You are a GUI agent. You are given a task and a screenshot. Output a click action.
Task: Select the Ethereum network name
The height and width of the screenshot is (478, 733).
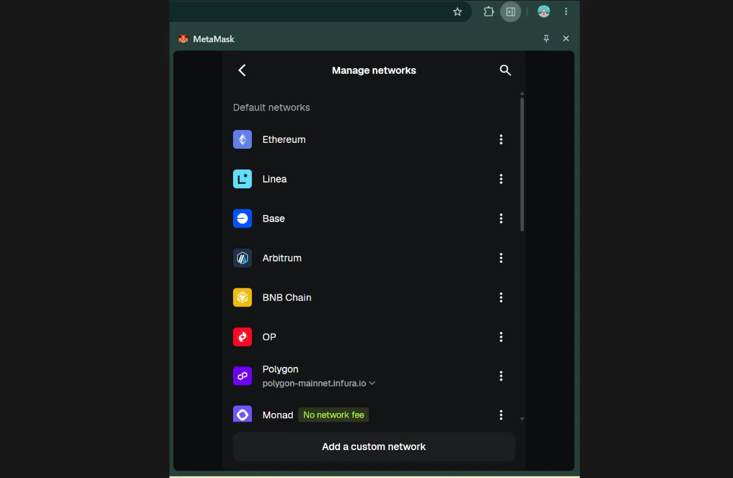(x=284, y=140)
